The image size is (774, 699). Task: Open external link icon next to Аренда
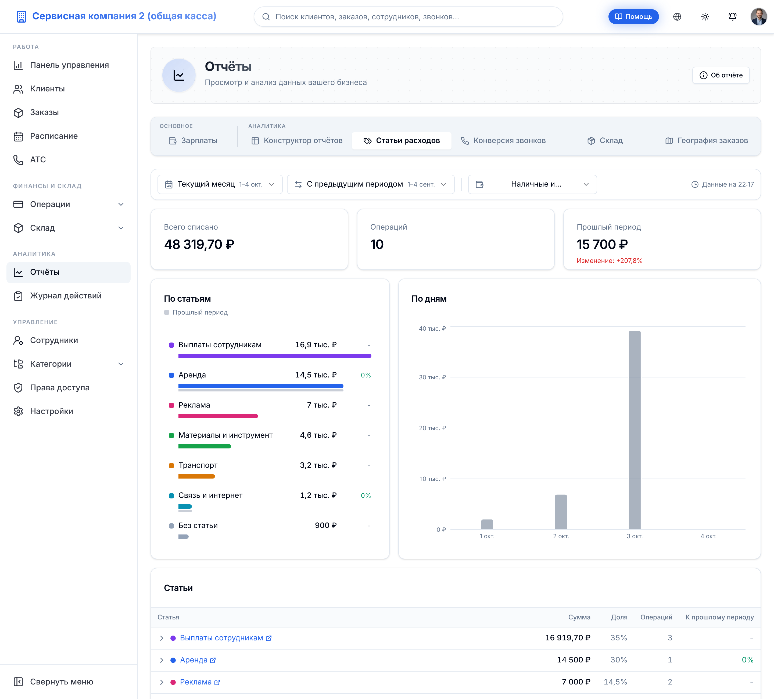click(213, 660)
